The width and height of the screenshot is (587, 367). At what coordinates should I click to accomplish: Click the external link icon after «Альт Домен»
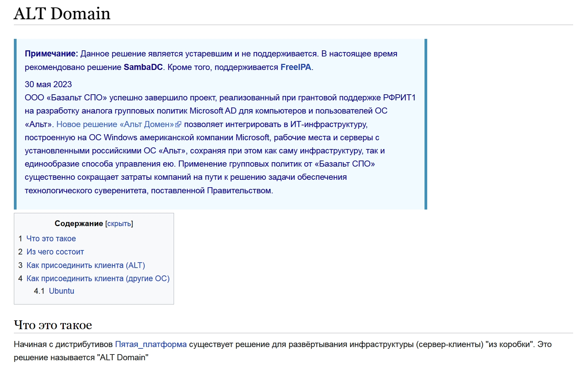point(178,124)
